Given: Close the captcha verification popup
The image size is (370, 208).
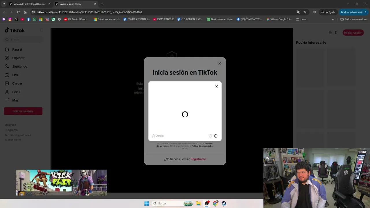Looking at the screenshot, I should coord(217,86).
